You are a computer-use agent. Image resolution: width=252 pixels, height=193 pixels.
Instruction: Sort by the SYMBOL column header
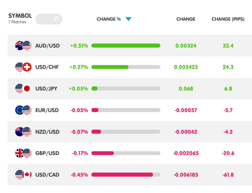[x=20, y=16]
